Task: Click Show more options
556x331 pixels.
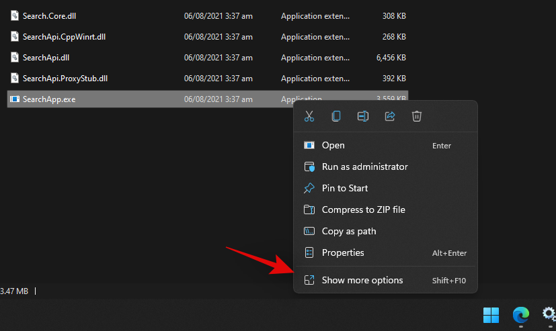Action: click(x=385, y=281)
